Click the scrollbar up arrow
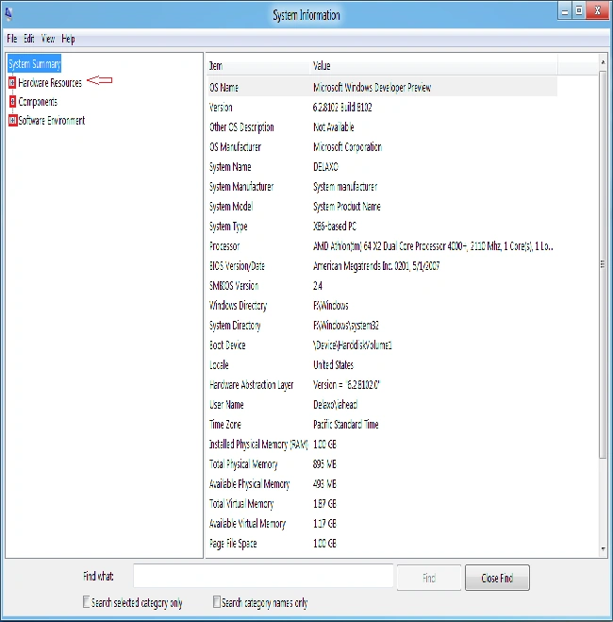This screenshot has height=622, width=613. (x=603, y=62)
